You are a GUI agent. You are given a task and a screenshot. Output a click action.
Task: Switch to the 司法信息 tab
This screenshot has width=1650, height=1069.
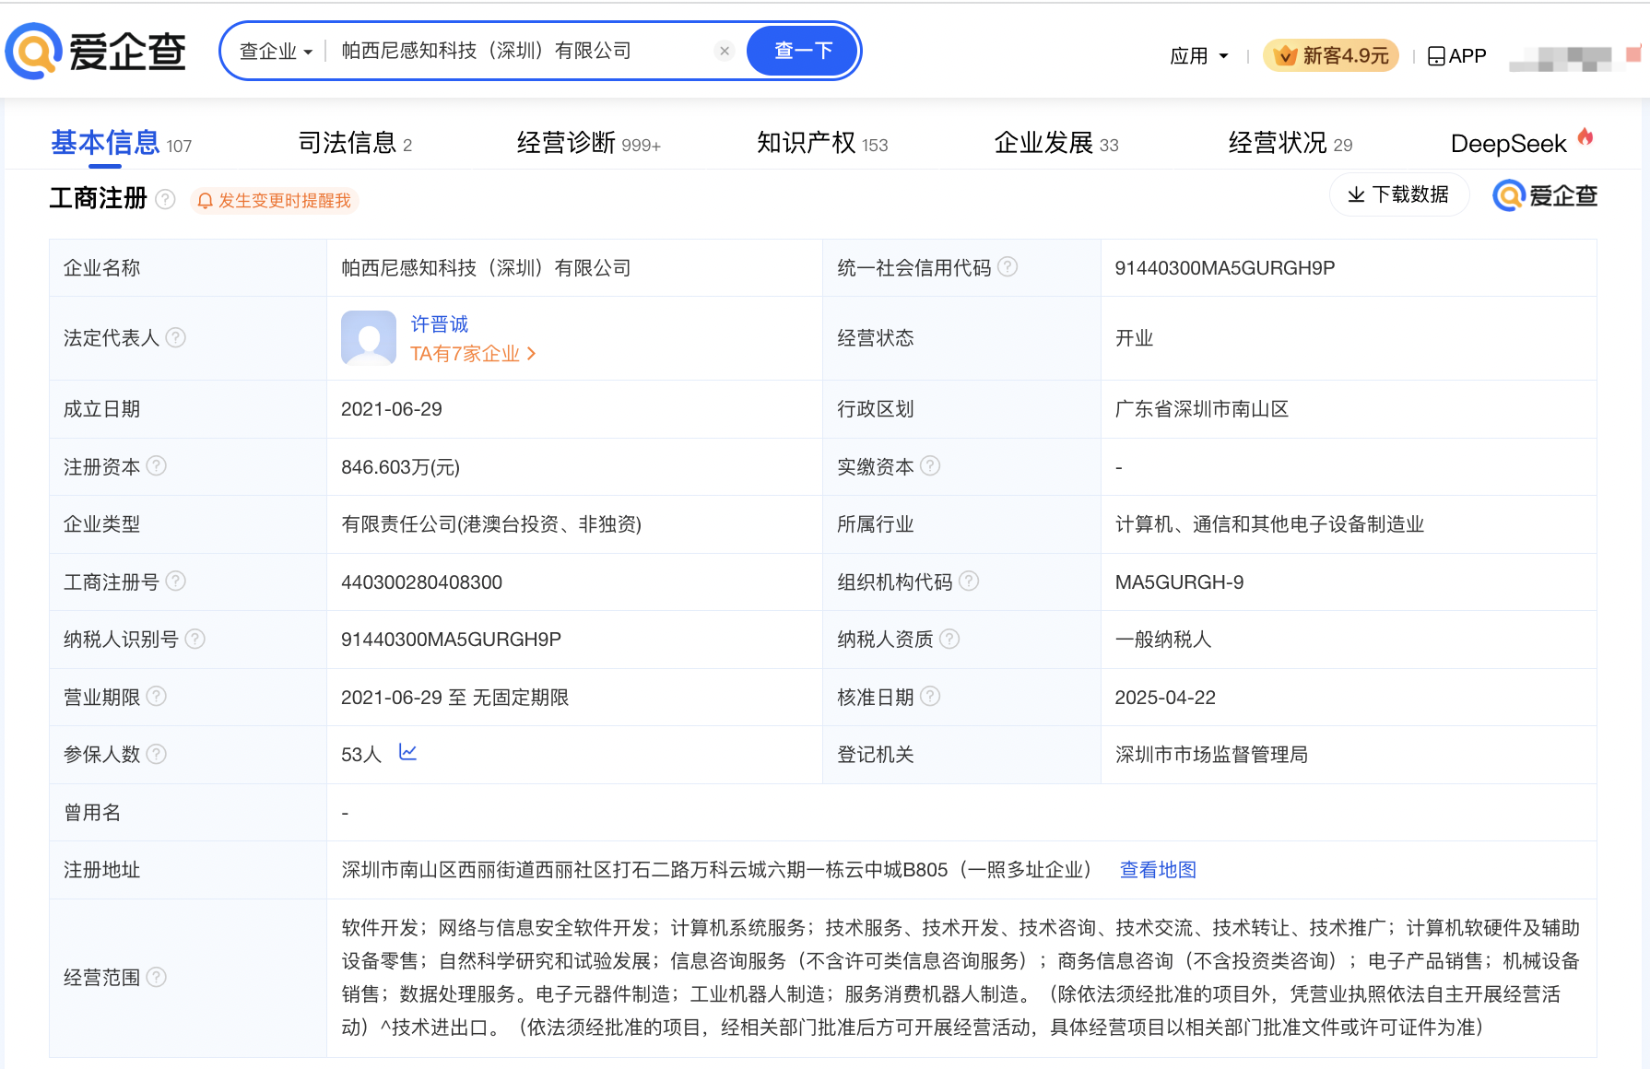click(348, 142)
